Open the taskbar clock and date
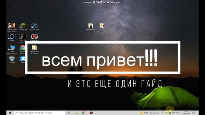205x115 pixels. (185, 113)
